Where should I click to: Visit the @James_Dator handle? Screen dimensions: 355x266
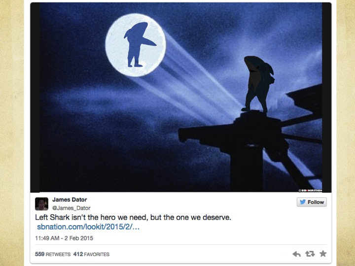(x=71, y=208)
